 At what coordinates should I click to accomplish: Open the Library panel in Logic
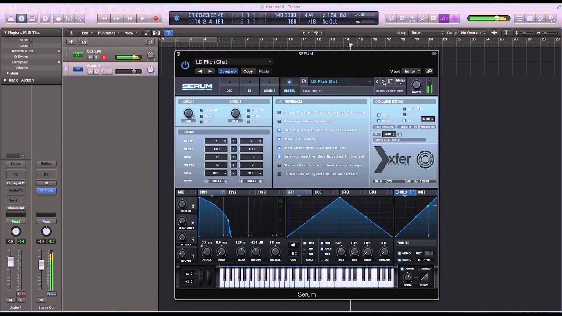click(x=11, y=18)
